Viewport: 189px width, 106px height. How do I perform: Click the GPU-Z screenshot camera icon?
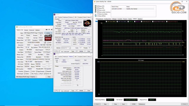pos(47,29)
